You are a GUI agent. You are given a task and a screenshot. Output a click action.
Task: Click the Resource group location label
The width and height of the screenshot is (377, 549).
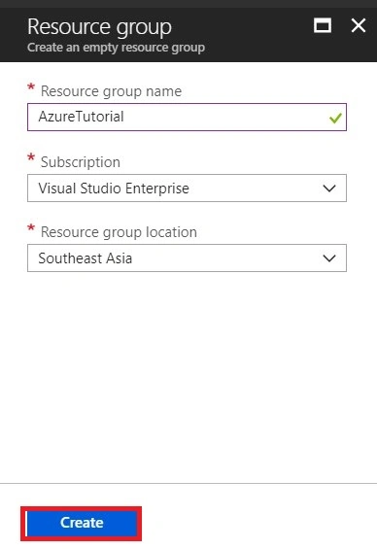click(119, 232)
